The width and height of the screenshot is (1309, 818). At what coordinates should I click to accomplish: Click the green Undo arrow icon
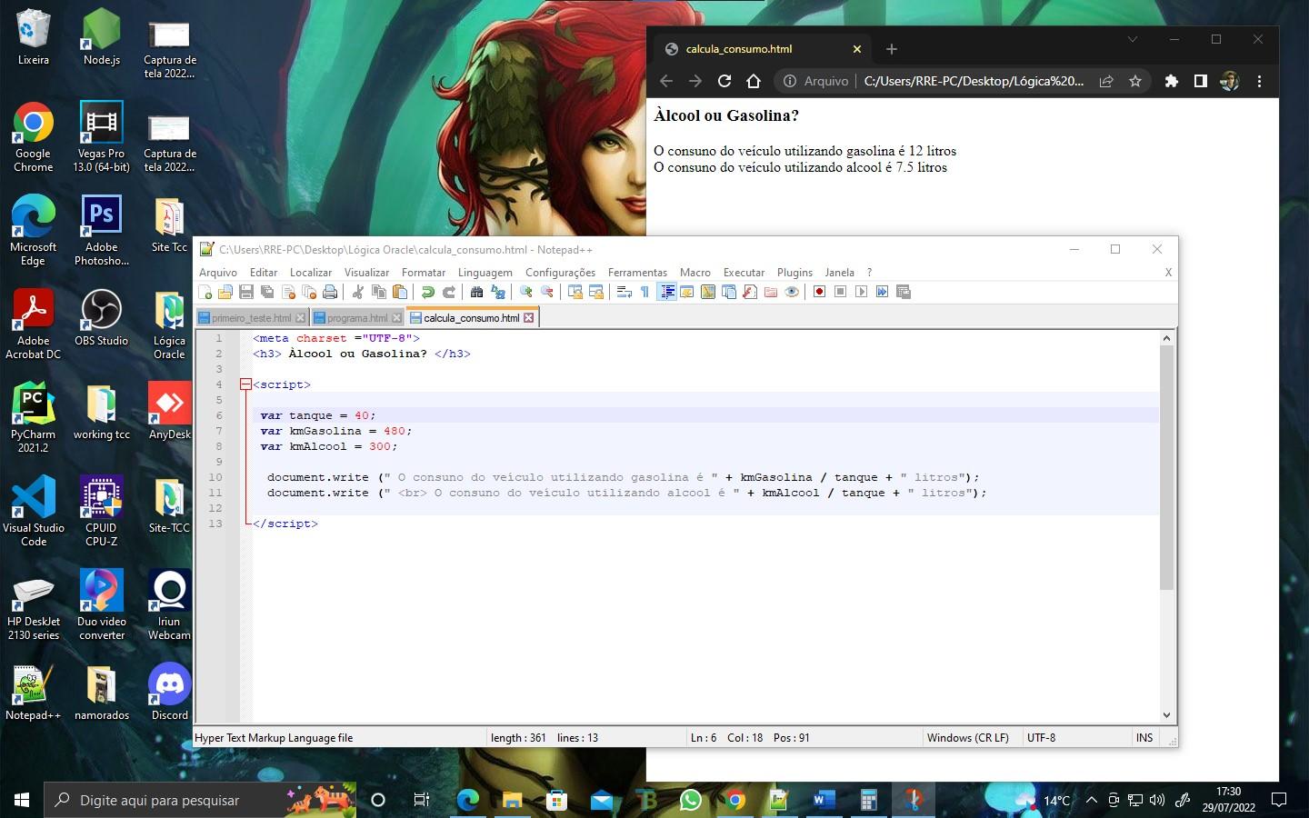click(427, 292)
